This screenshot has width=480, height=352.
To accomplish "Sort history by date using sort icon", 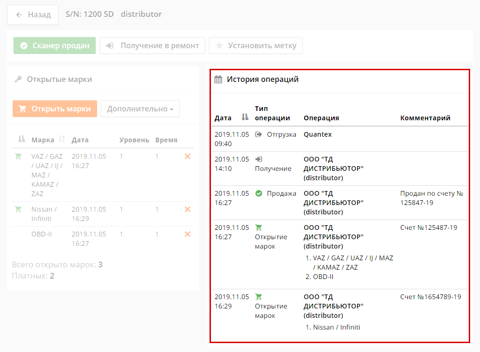I will [245, 117].
